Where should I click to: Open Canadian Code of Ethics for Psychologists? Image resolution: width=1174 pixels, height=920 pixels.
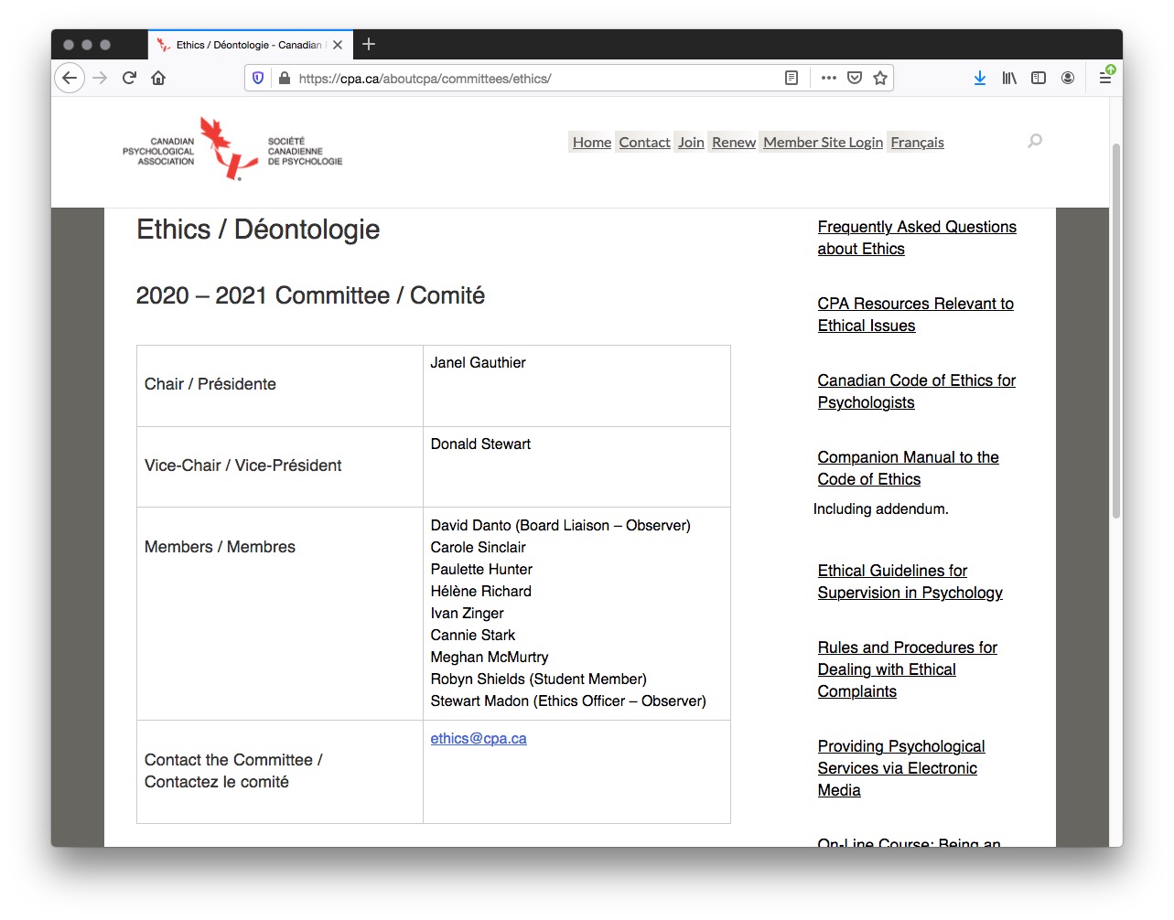coord(917,391)
